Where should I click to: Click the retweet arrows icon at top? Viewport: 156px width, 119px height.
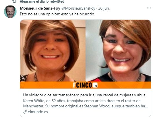point(14,1)
